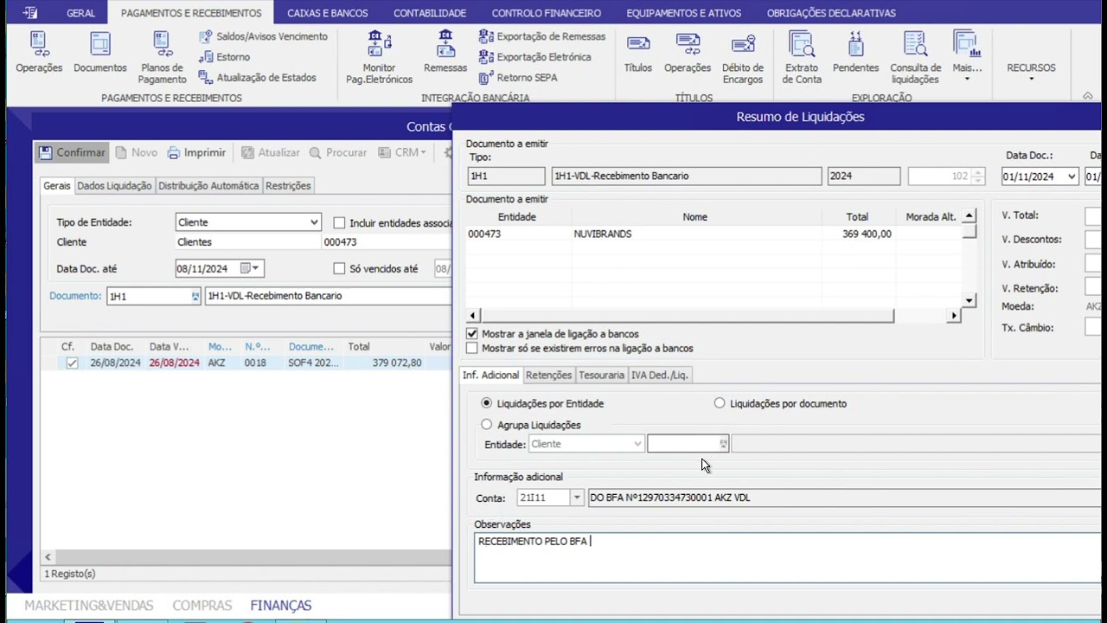Select Liquidações por Entidade radio

pos(486,403)
